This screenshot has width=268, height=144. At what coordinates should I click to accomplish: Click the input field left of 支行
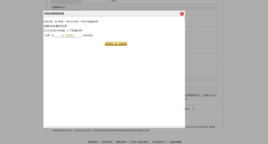click(x=97, y=1)
